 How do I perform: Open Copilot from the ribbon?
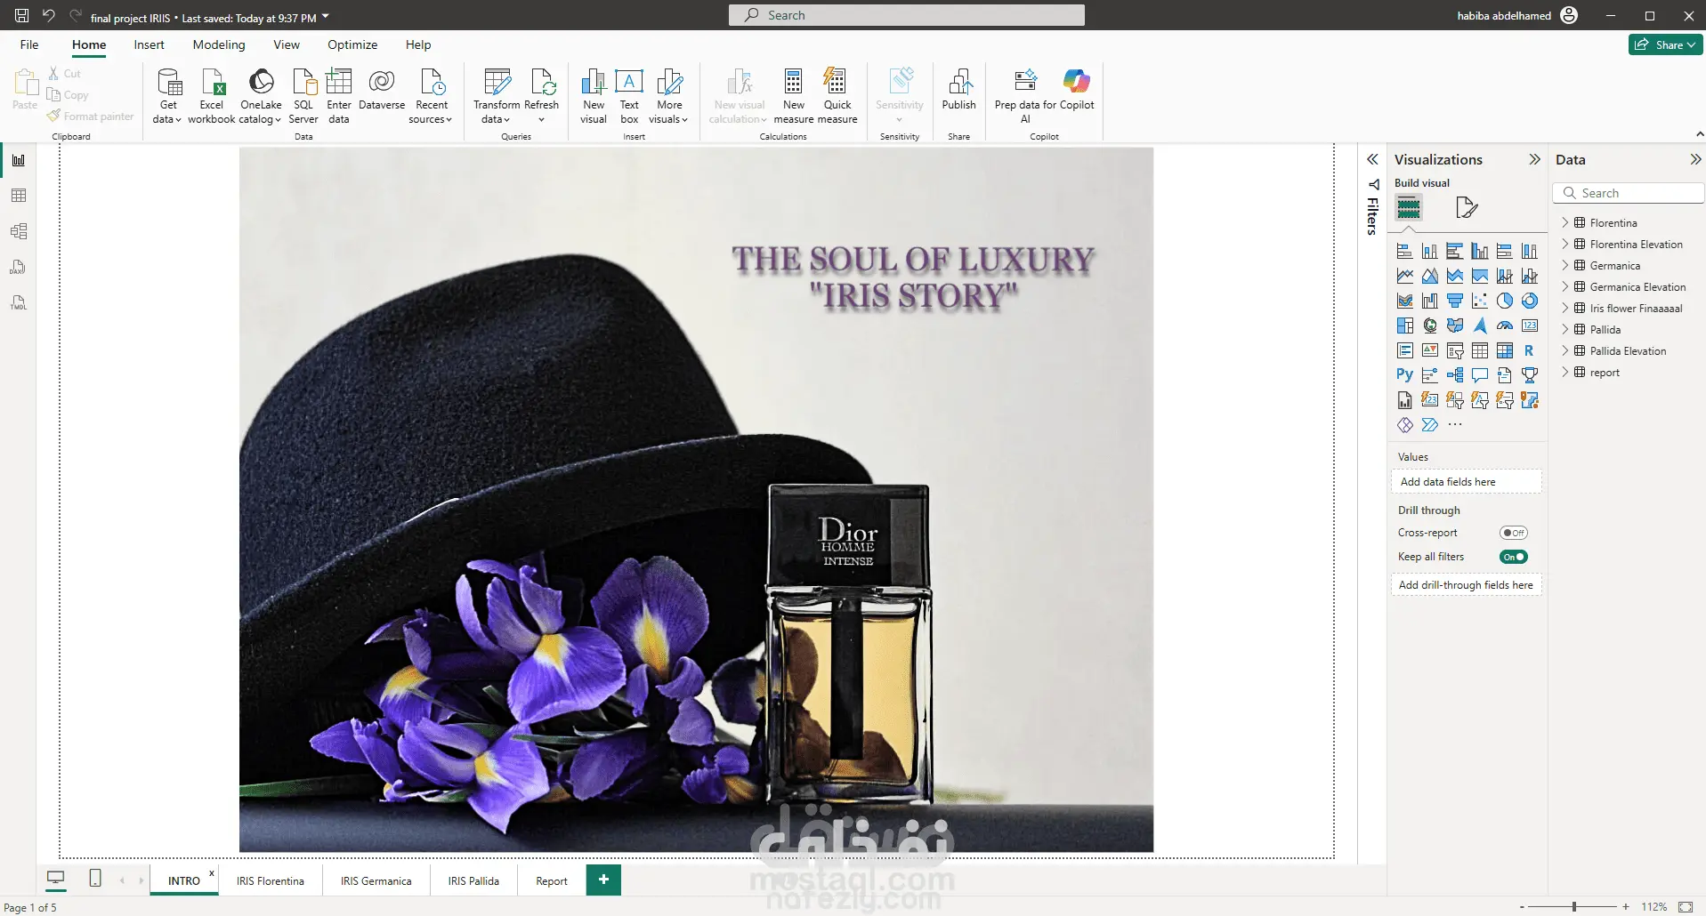coord(1077,91)
